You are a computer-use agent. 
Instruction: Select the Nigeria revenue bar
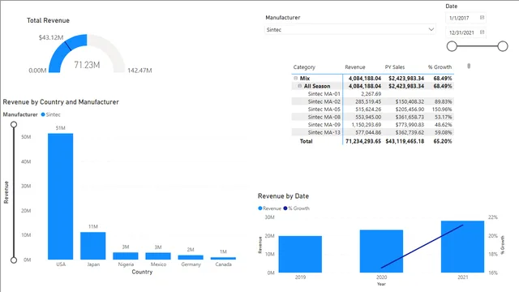click(126, 256)
